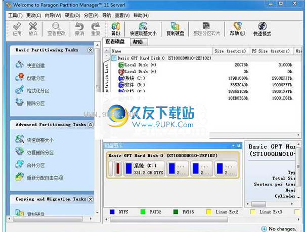Image resolution: width=305 pixels, height=232 pixels.
Task: Switch to 快速模式 toolbar icon
Action: [x=262, y=26]
